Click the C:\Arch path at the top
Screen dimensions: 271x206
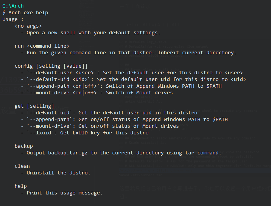pyautogui.click(x=13, y=6)
